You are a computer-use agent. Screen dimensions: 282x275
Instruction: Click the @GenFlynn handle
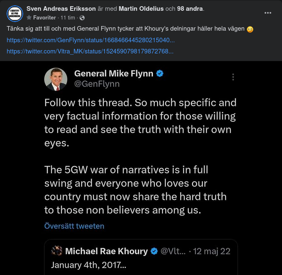[97, 84]
